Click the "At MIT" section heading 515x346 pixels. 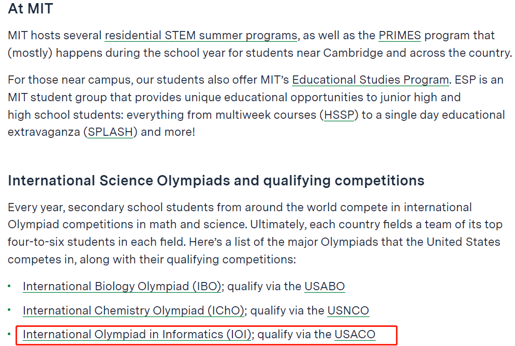tap(31, 9)
